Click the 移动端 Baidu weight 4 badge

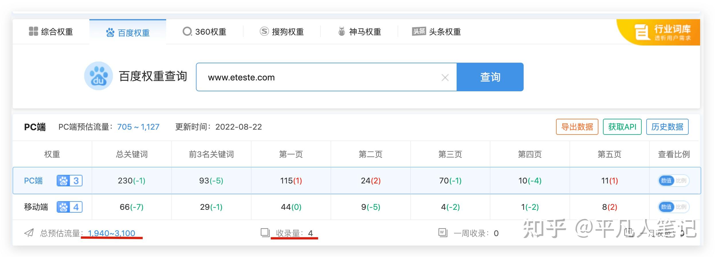point(70,207)
